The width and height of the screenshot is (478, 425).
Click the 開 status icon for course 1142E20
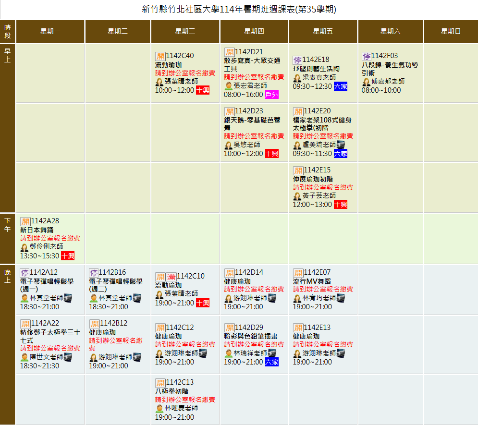[x=298, y=111]
